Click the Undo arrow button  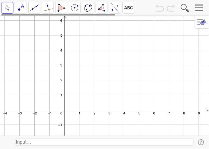coord(160,8)
